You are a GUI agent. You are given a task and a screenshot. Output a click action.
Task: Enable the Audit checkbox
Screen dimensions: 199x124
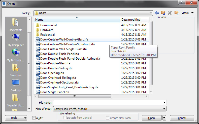pos(34,118)
